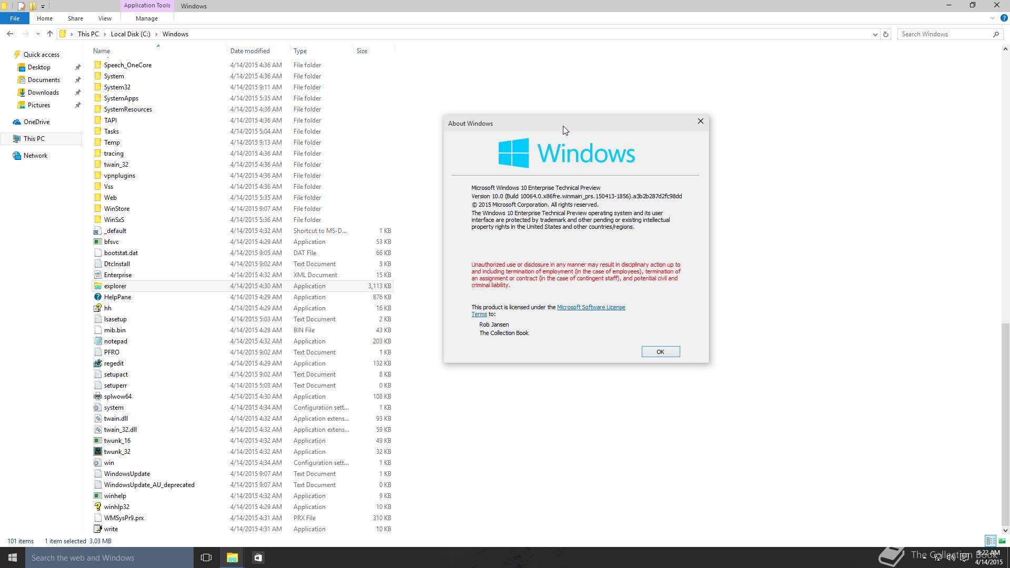The image size is (1010, 568).
Task: Expand the ribbon chevron
Action: point(993,18)
